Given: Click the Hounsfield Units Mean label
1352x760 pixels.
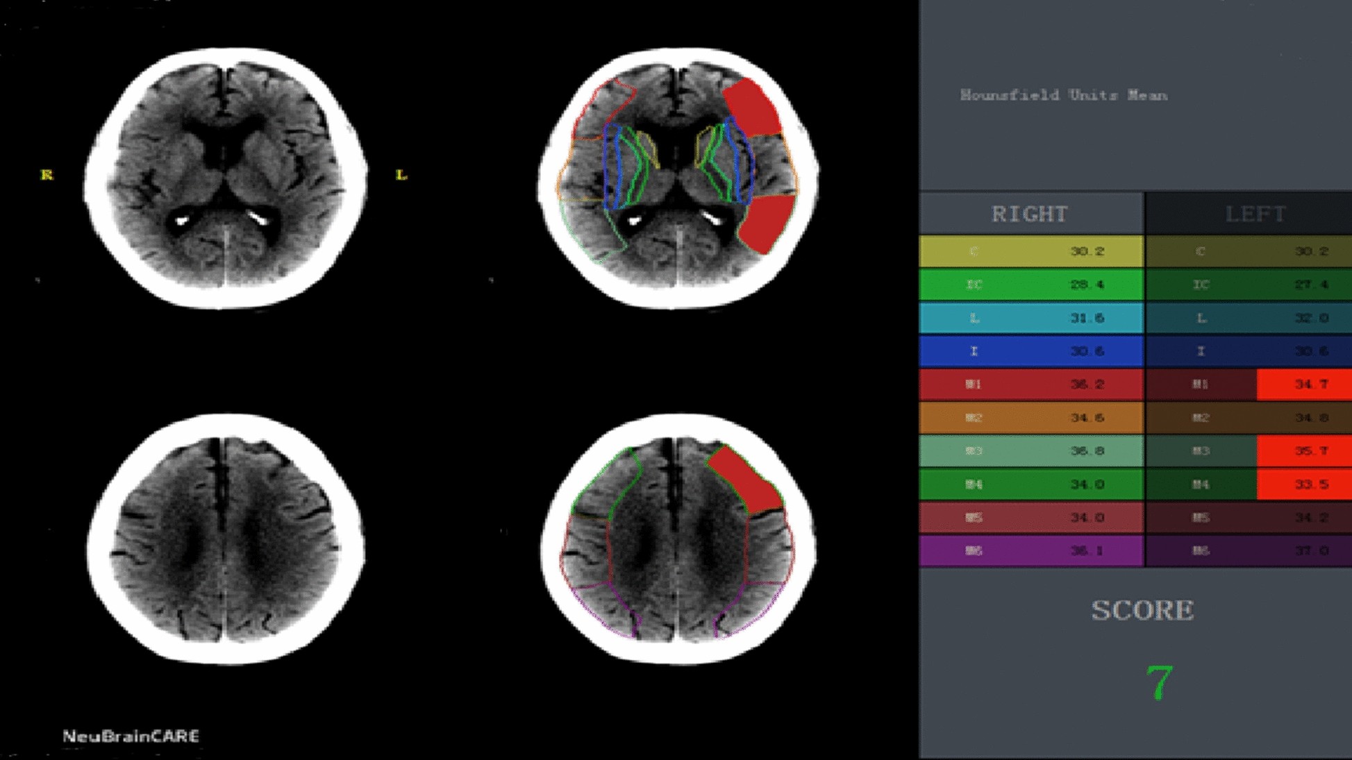Looking at the screenshot, I should click(1063, 95).
